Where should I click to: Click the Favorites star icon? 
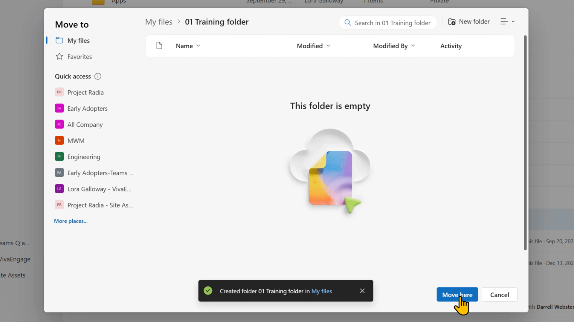[x=59, y=57]
